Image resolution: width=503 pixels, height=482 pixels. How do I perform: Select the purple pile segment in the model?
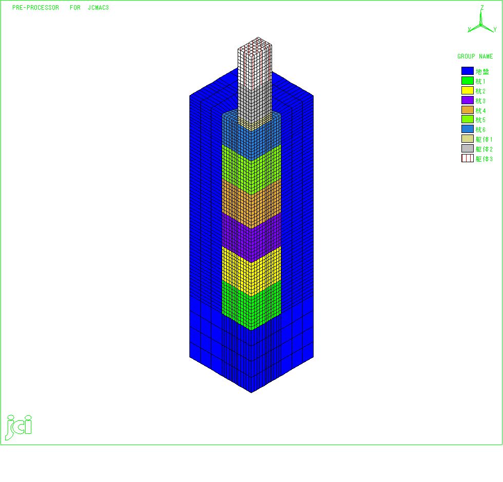[252, 238]
